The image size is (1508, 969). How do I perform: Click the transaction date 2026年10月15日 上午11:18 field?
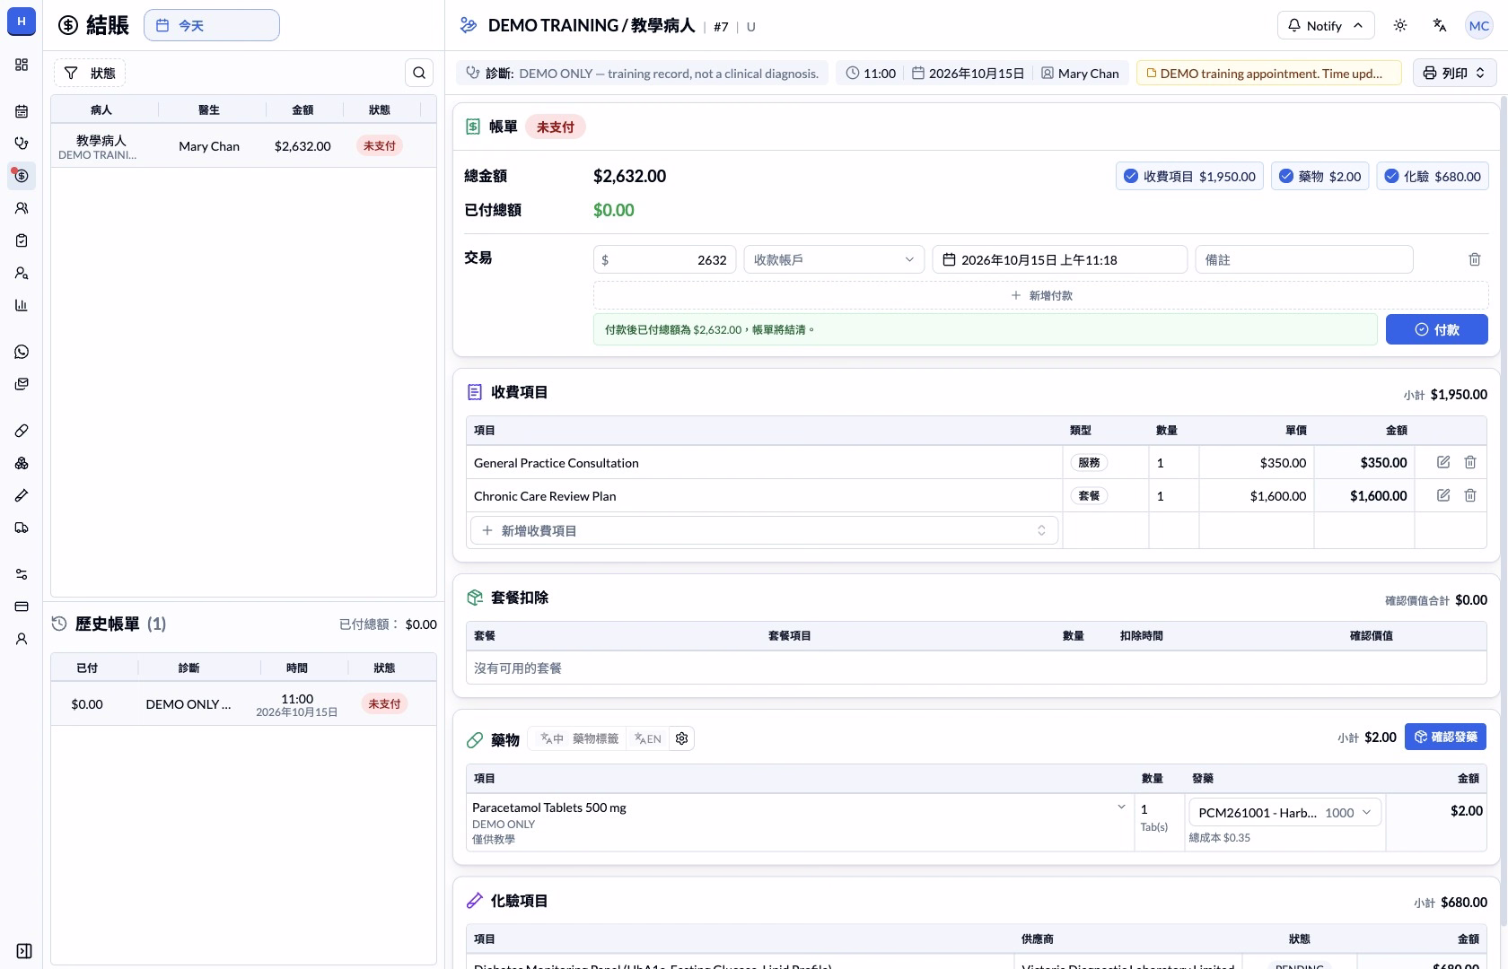(x=1059, y=259)
